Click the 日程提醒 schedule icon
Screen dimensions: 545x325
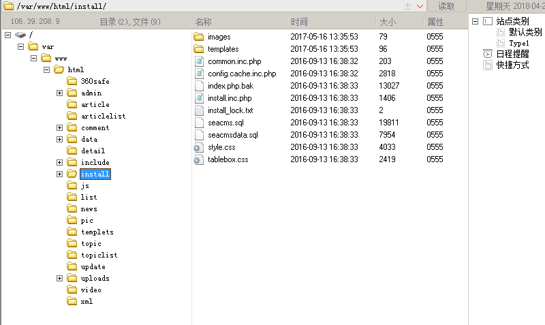pyautogui.click(x=487, y=54)
